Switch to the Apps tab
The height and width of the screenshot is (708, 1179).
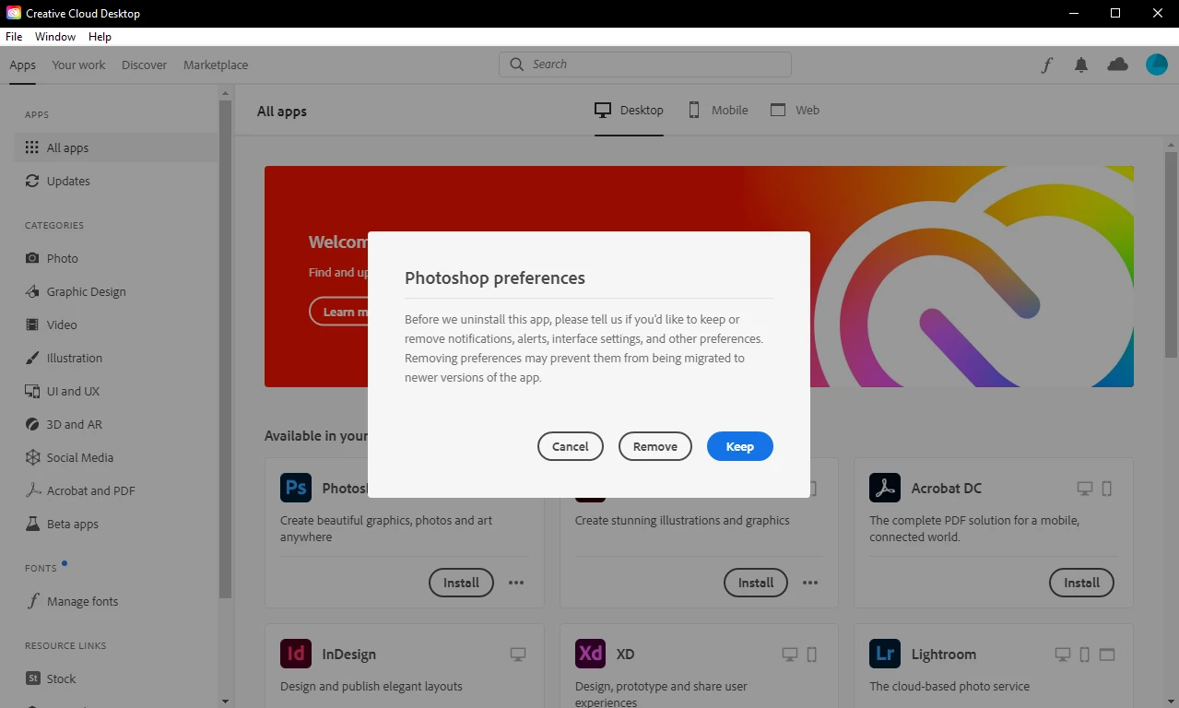[23, 65]
